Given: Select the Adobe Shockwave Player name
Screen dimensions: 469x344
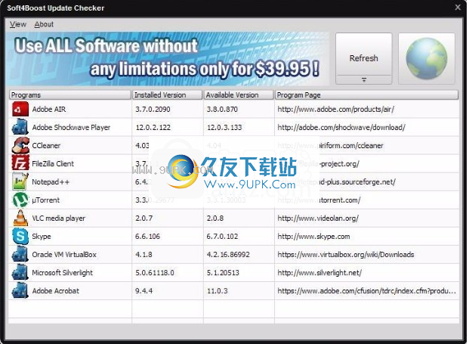Looking at the screenshot, I should (x=71, y=128).
